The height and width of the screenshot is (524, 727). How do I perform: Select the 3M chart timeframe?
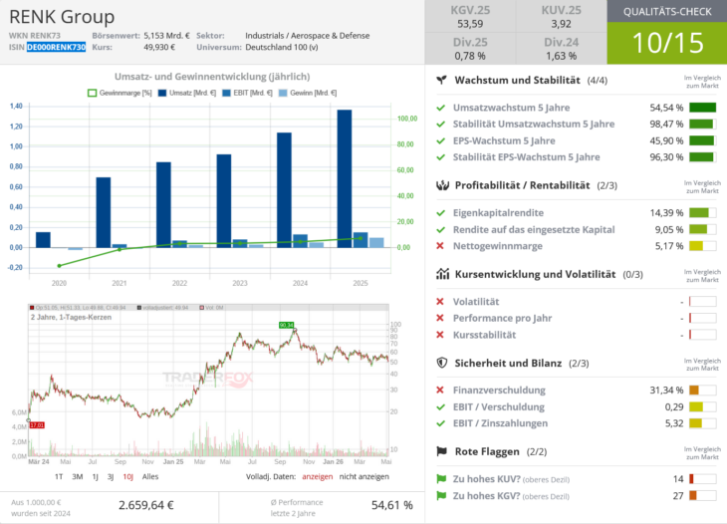point(78,477)
